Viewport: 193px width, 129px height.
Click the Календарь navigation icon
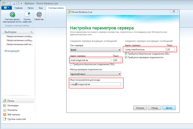coord(5,105)
